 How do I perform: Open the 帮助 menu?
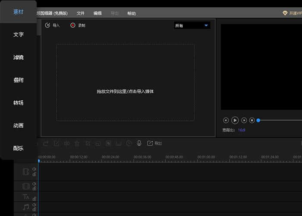pyautogui.click(x=131, y=13)
